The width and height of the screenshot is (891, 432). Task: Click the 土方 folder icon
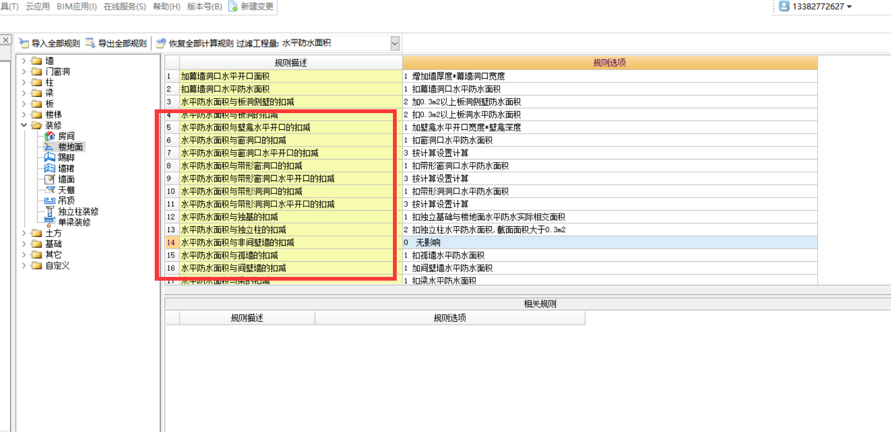click(x=37, y=233)
